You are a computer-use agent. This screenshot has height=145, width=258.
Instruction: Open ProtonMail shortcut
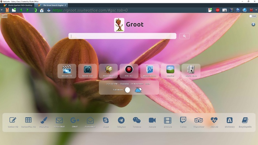90,122
